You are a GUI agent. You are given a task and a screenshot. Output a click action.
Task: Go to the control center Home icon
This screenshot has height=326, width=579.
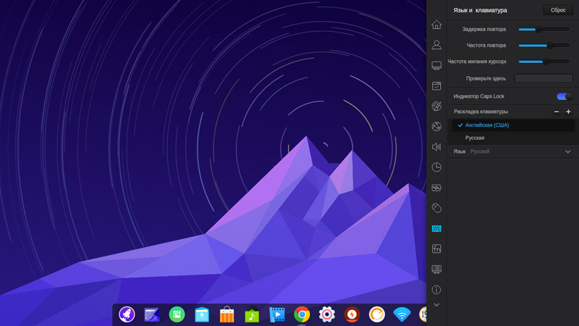coord(436,25)
